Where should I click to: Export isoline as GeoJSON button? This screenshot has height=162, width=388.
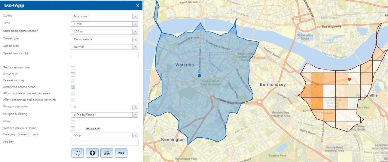[x=107, y=153]
